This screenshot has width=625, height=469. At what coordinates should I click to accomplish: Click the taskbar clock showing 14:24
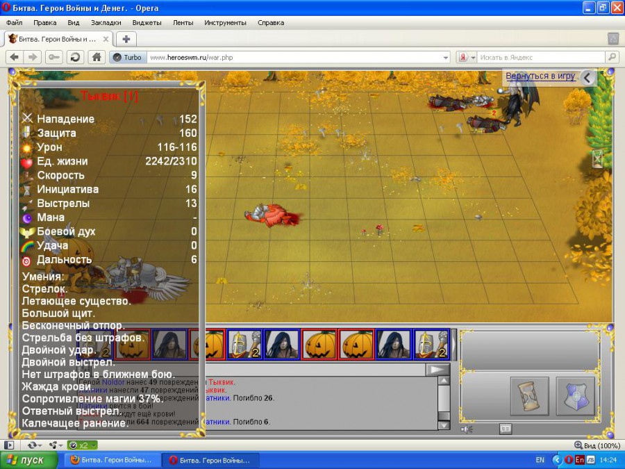point(608,460)
